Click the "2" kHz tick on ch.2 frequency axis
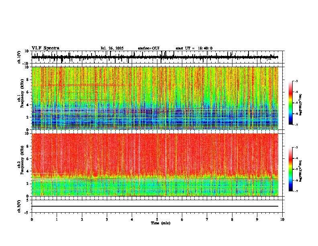Viewport: 318px width, 246px height. click(28, 184)
